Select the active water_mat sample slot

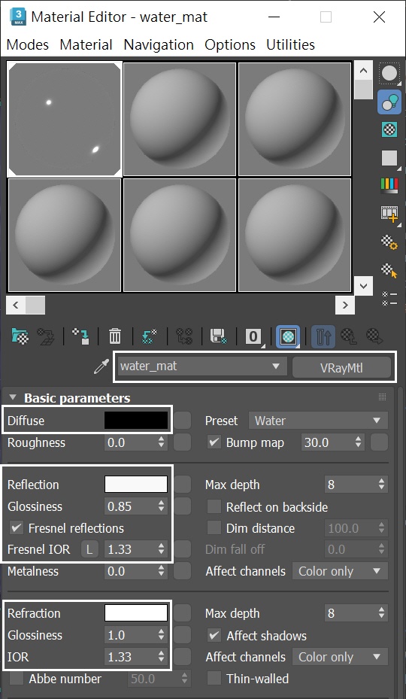tap(64, 119)
